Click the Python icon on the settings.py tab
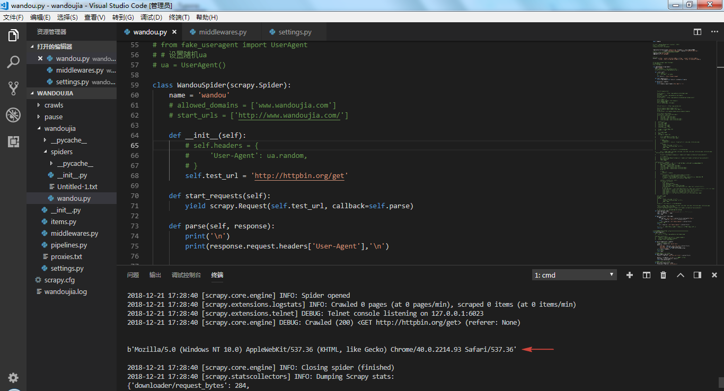The width and height of the screenshot is (724, 391). pos(272,32)
